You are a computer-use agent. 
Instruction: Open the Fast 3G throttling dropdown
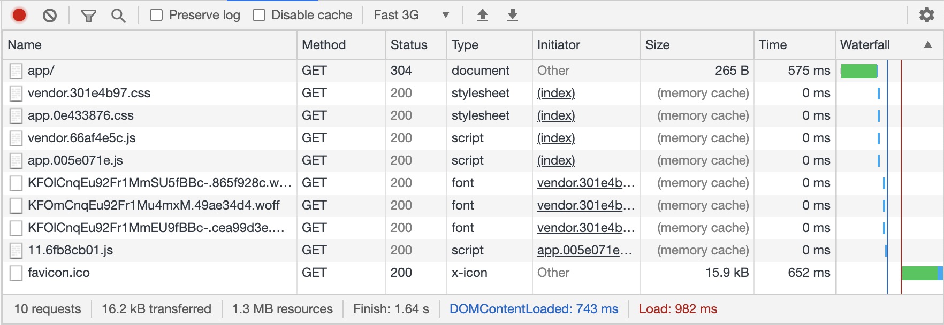point(412,15)
